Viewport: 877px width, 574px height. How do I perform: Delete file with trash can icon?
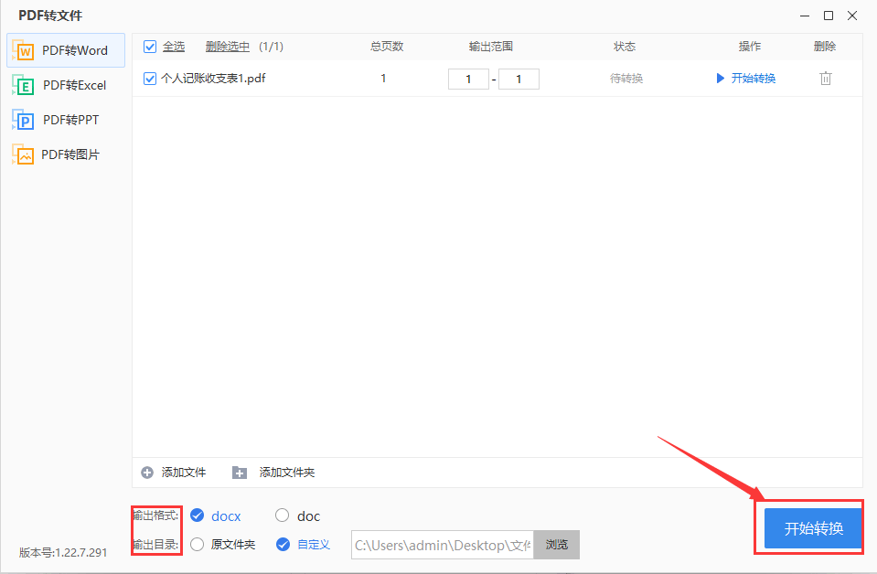tap(826, 79)
